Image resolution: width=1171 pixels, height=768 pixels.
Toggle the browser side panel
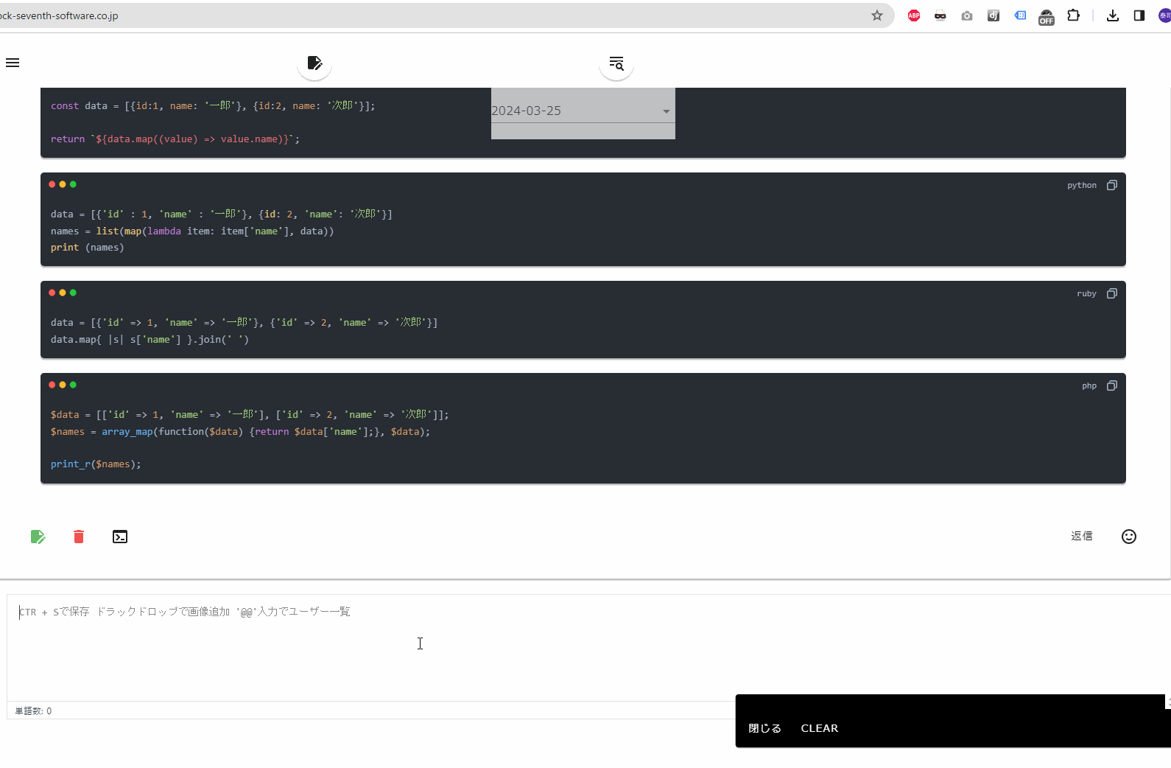tap(1139, 15)
